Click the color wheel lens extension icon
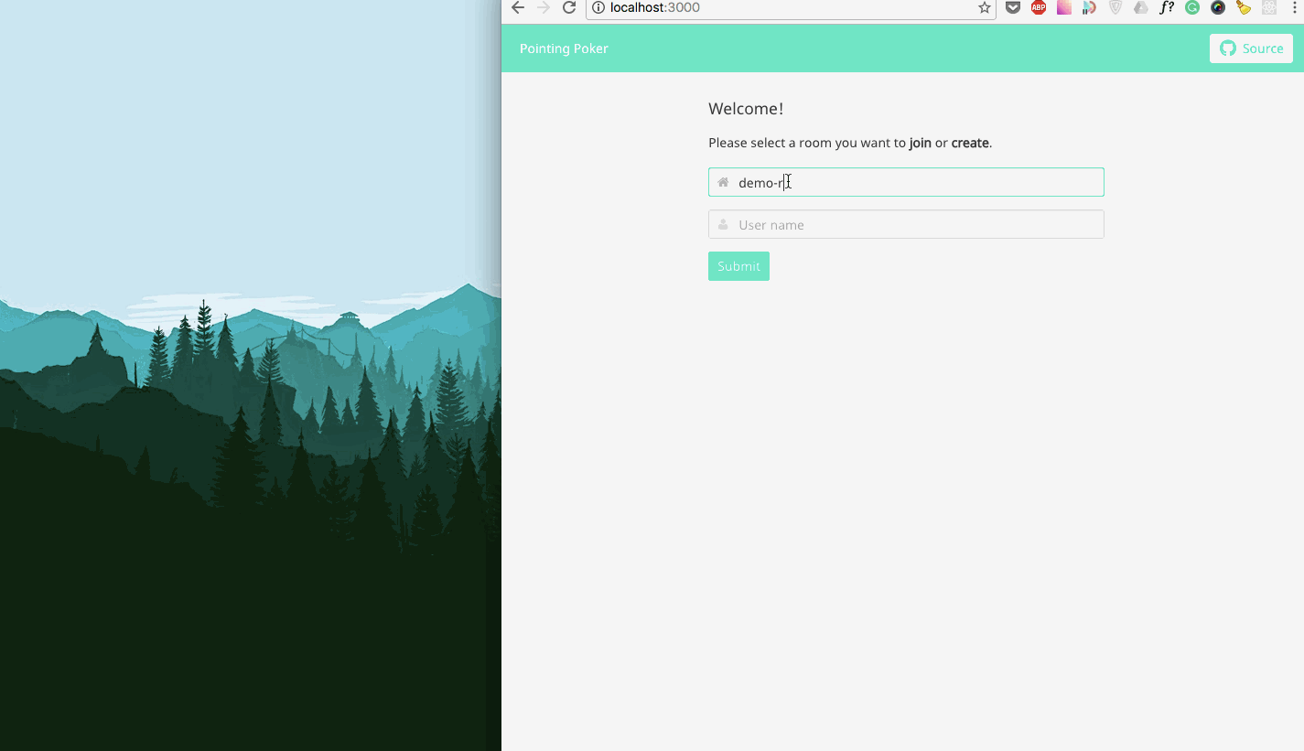This screenshot has width=1304, height=751. pyautogui.click(x=1218, y=8)
